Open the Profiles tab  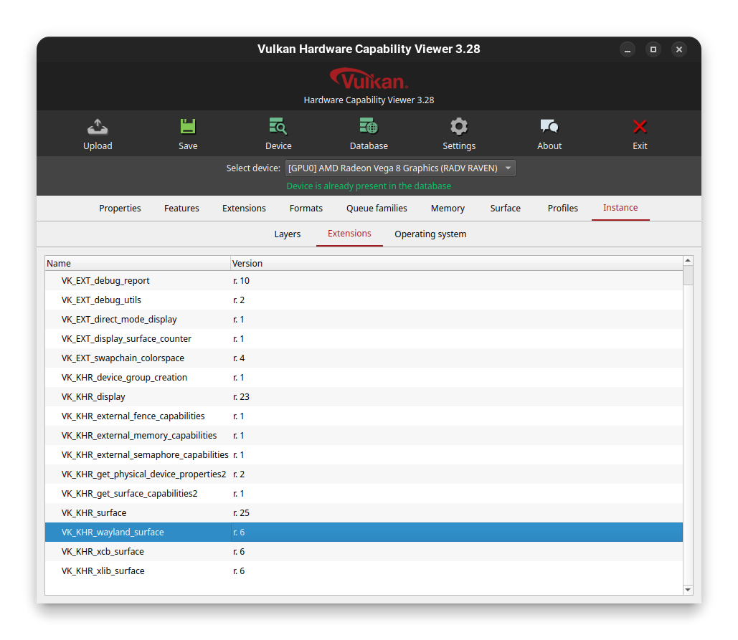(562, 208)
